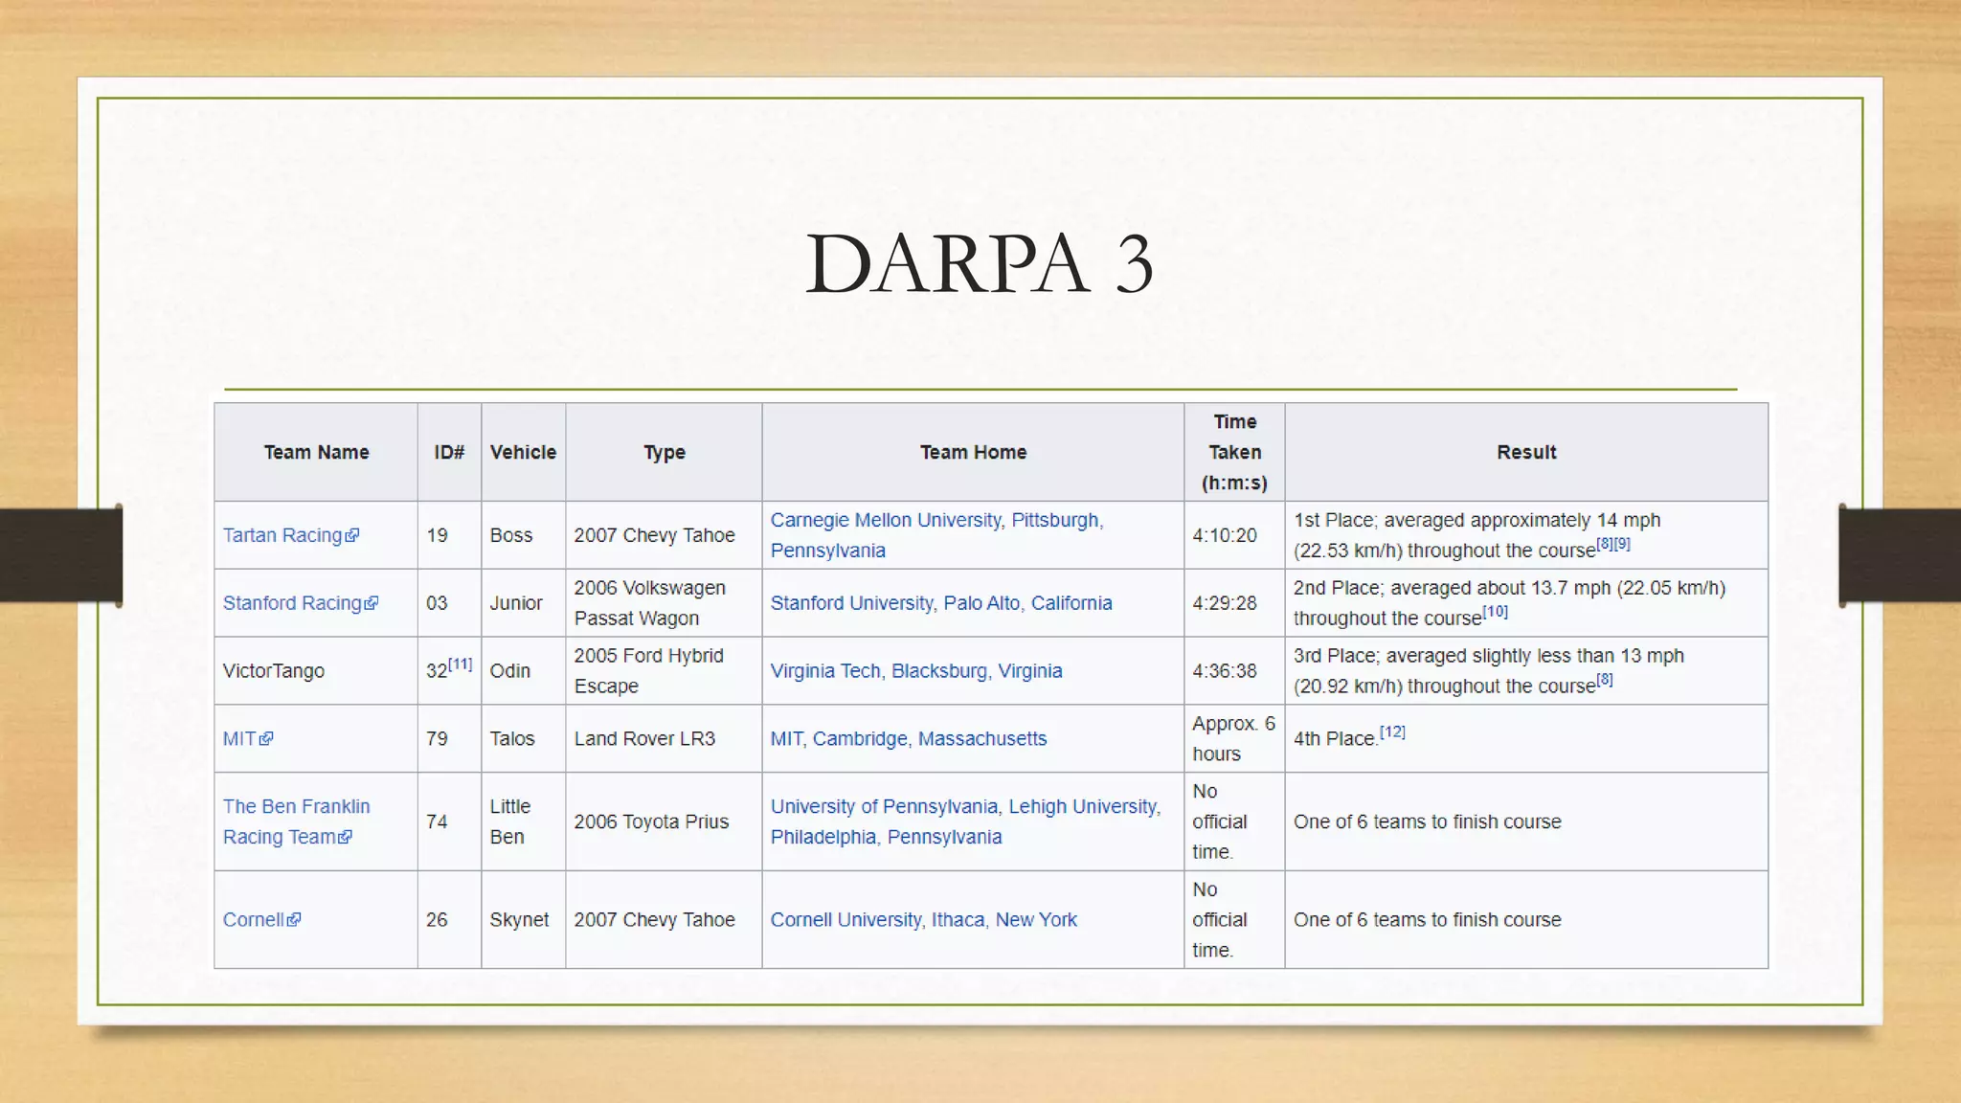Open the Tartan Racing link
Image resolution: width=1961 pixels, height=1103 pixels.
click(282, 535)
